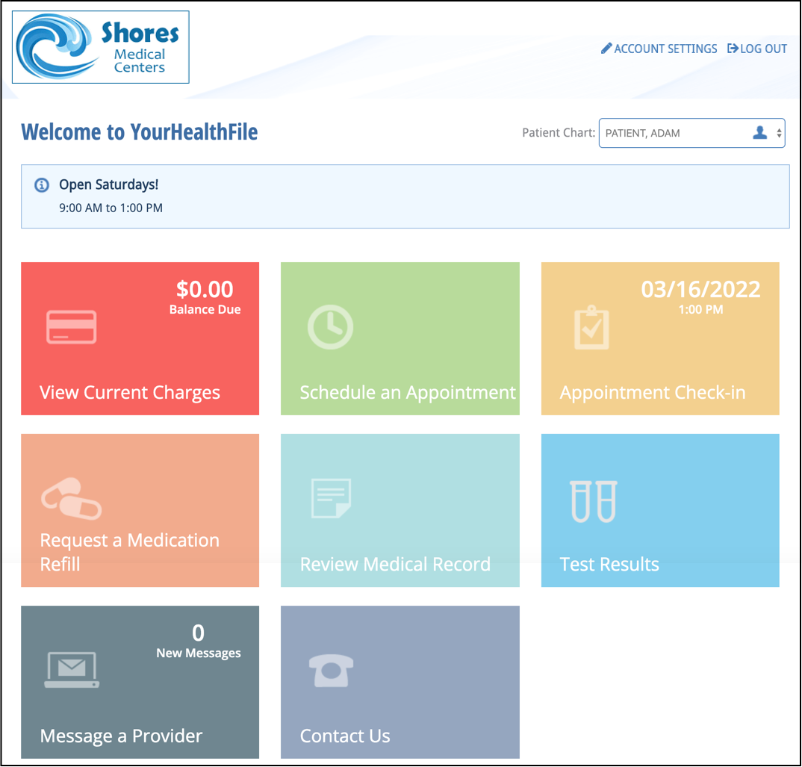The height and width of the screenshot is (767, 802).
Task: Click the clock icon for scheduling appointments
Action: pos(329,326)
